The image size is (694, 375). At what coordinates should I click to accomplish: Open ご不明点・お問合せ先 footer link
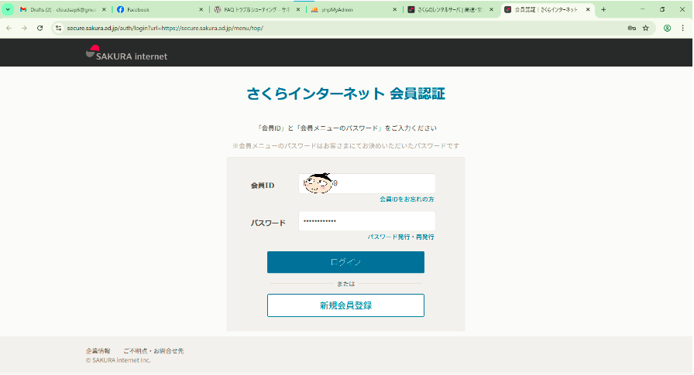tap(153, 351)
